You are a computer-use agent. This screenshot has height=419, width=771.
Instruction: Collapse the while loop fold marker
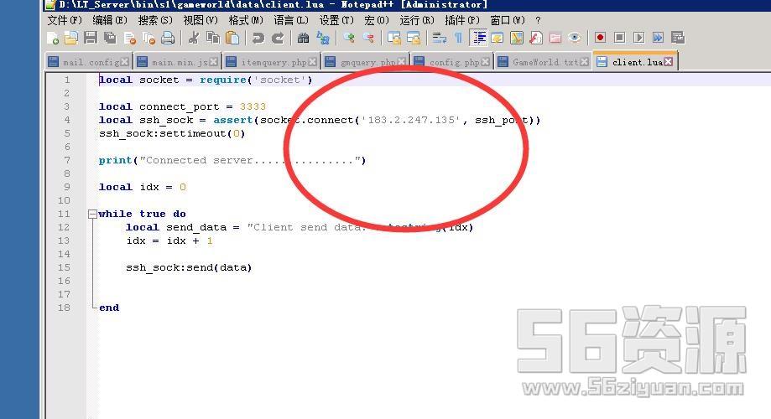[91, 215]
